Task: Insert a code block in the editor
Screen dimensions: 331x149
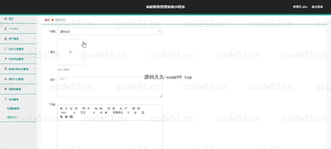Action: point(89,108)
